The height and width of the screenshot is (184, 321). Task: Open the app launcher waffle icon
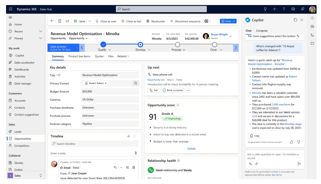[11, 9]
